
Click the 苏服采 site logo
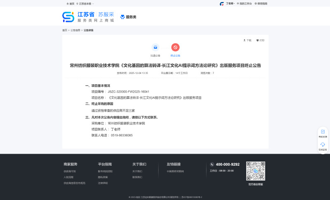pyautogui.click(x=88, y=17)
